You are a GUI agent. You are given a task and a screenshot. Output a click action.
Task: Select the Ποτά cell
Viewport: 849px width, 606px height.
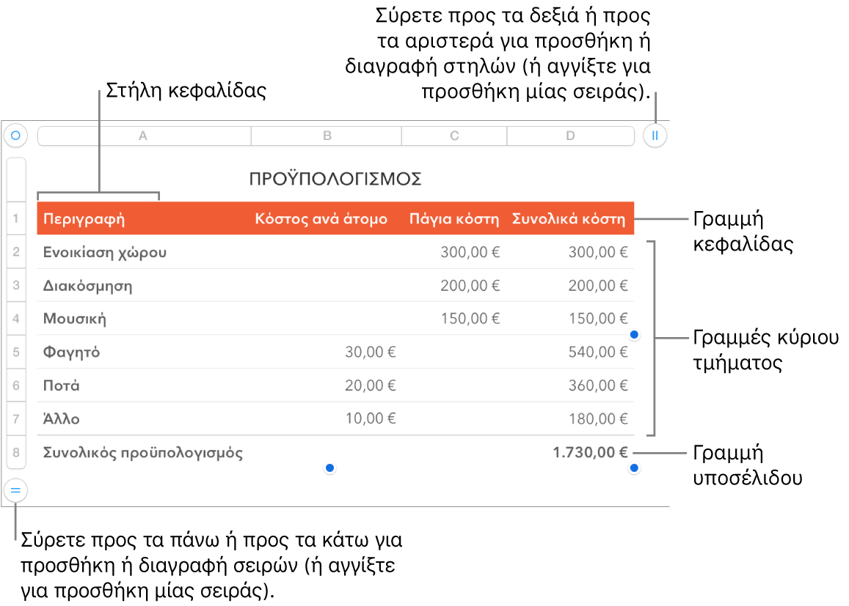144,385
